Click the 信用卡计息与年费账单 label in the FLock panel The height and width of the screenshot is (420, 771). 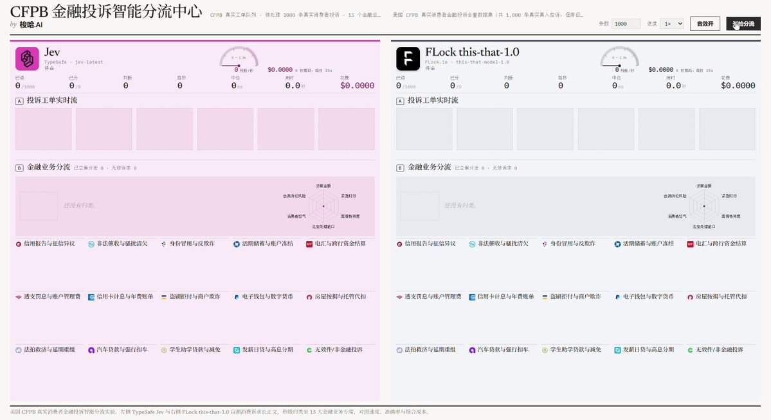[505, 297]
